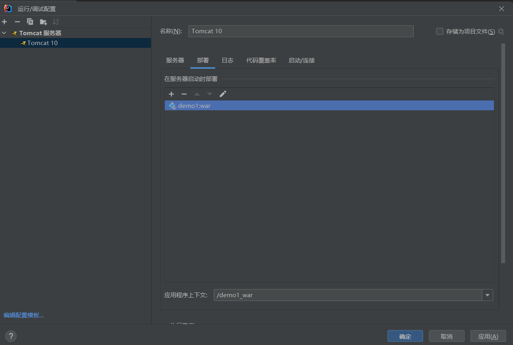
Task: Enable 存储为项目文件 checkbox
Action: click(x=440, y=31)
